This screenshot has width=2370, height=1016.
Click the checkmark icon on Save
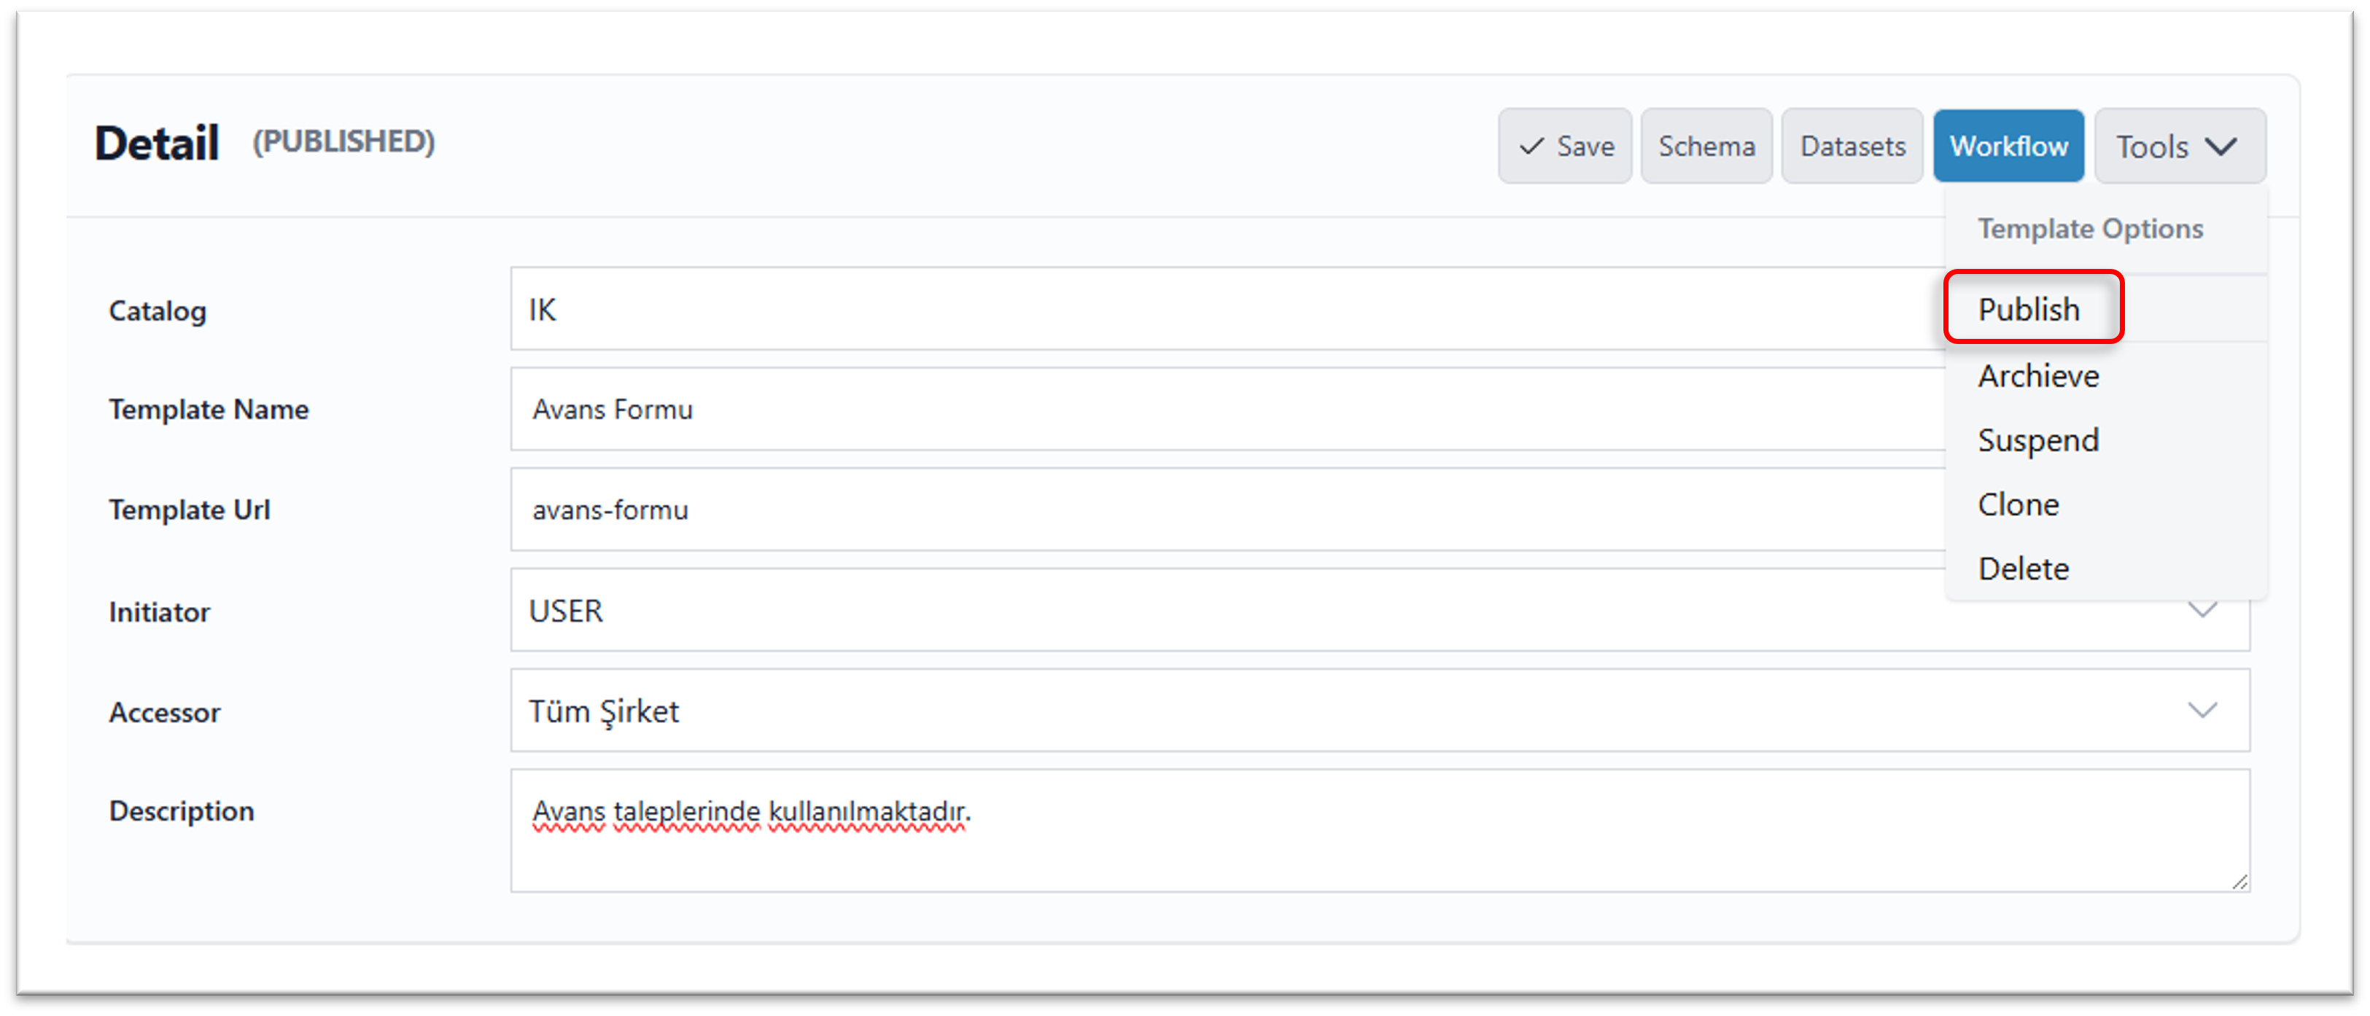pos(1532,146)
